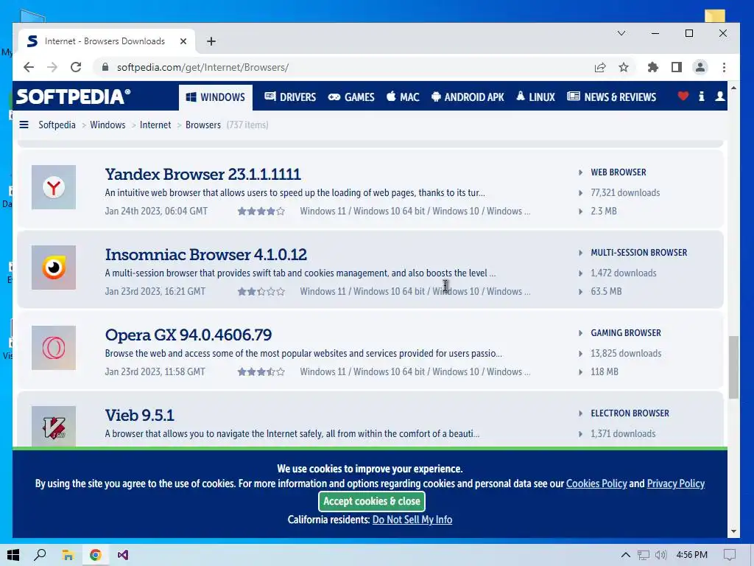Open the tab search dropdown arrow
Viewport: 754px width, 566px height.
pos(621,33)
